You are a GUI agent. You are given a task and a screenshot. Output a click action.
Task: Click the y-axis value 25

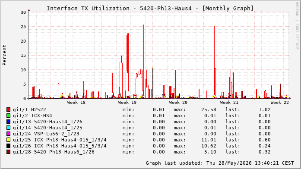(23, 27)
